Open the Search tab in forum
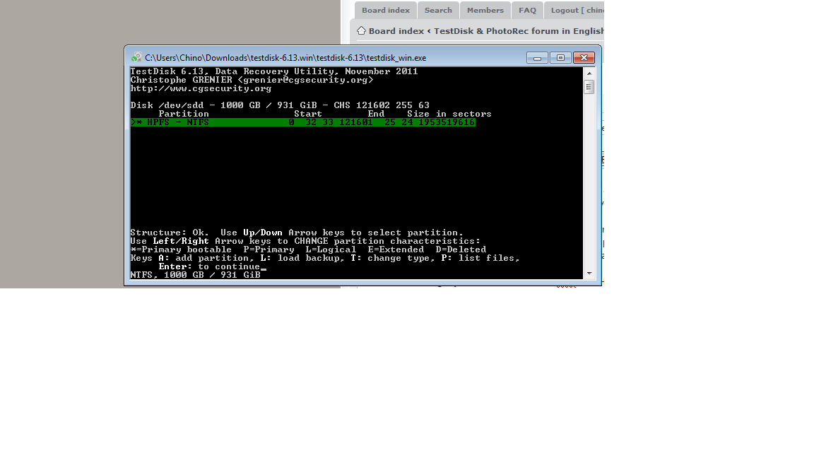 pyautogui.click(x=438, y=11)
